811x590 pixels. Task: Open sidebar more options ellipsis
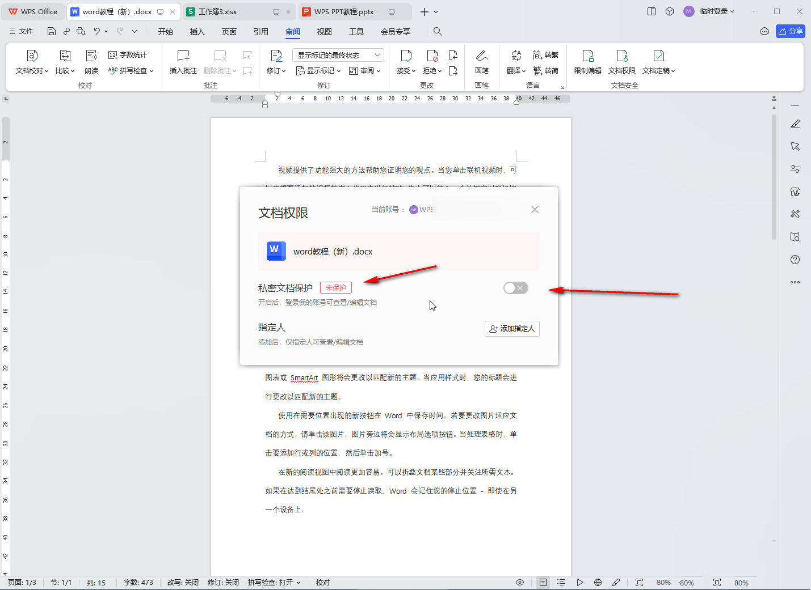pyautogui.click(x=795, y=282)
